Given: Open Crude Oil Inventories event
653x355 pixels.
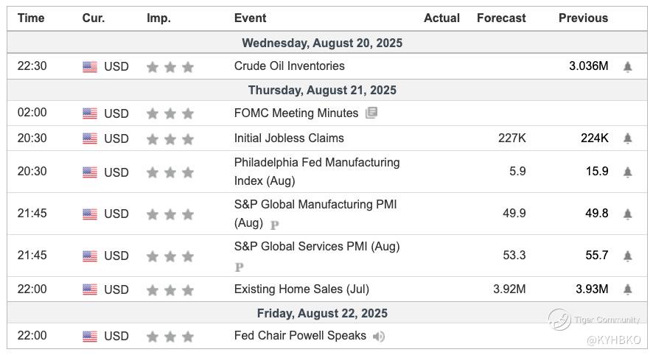Looking at the screenshot, I should (289, 66).
